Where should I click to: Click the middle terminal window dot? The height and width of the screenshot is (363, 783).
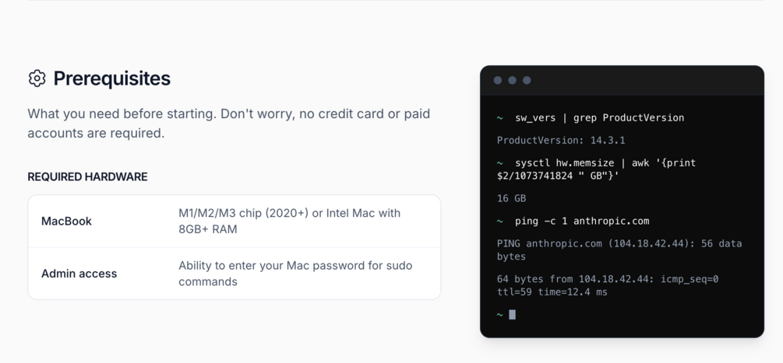tap(512, 80)
